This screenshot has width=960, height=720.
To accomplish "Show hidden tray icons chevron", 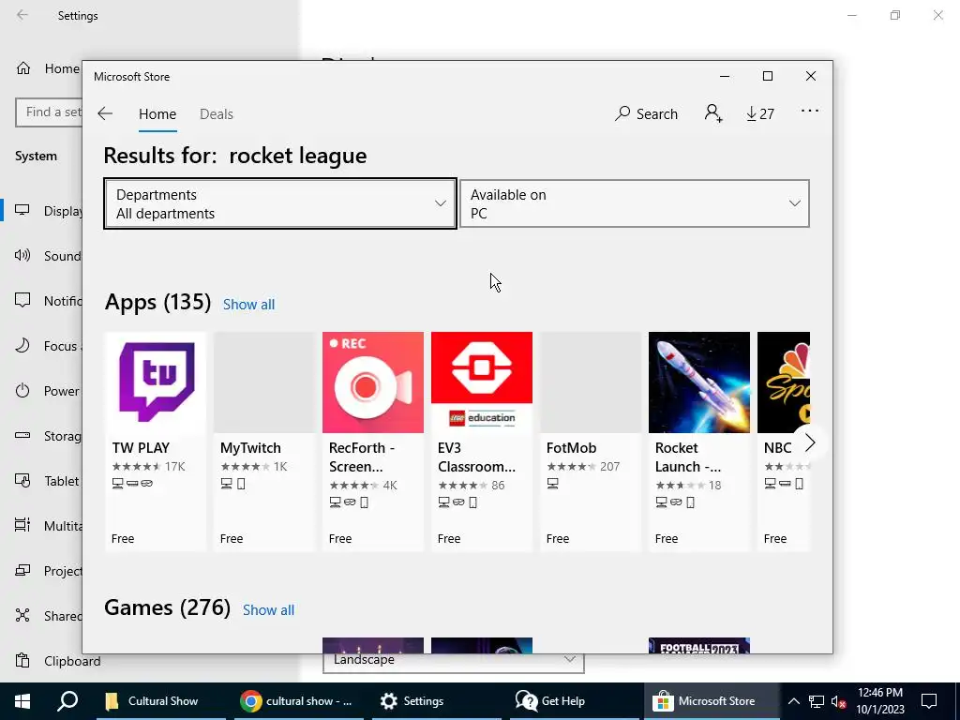I will click(793, 701).
